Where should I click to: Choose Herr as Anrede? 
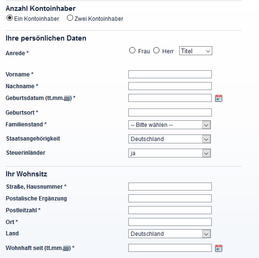(x=156, y=50)
